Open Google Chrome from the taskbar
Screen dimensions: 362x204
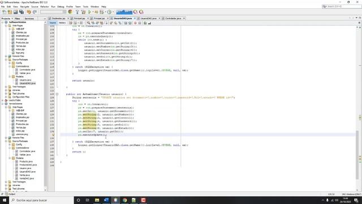pyautogui.click(x=124, y=200)
